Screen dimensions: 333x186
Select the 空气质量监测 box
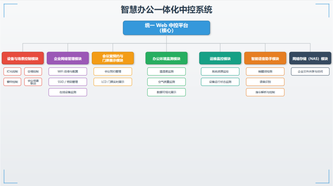pyautogui.click(x=166, y=82)
